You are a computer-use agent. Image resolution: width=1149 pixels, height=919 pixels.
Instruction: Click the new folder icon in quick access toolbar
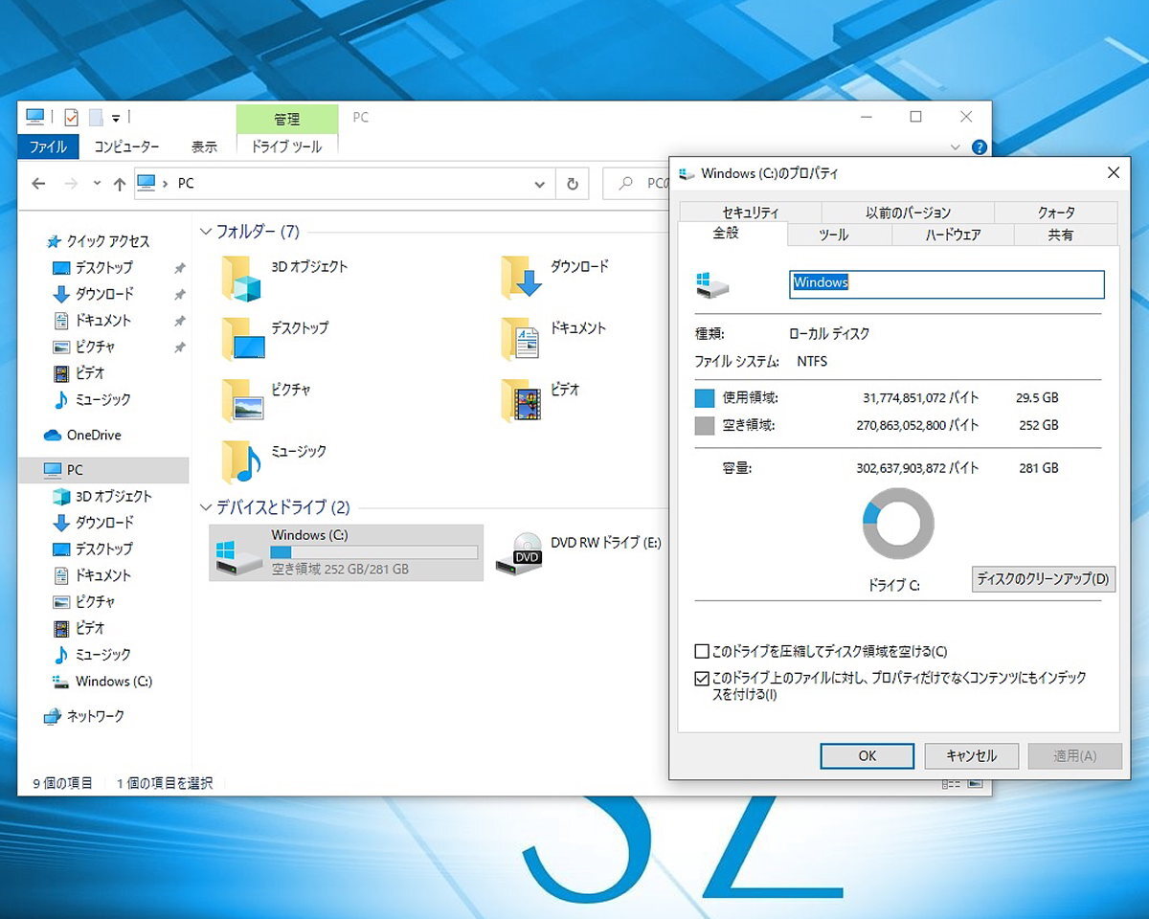pos(95,117)
